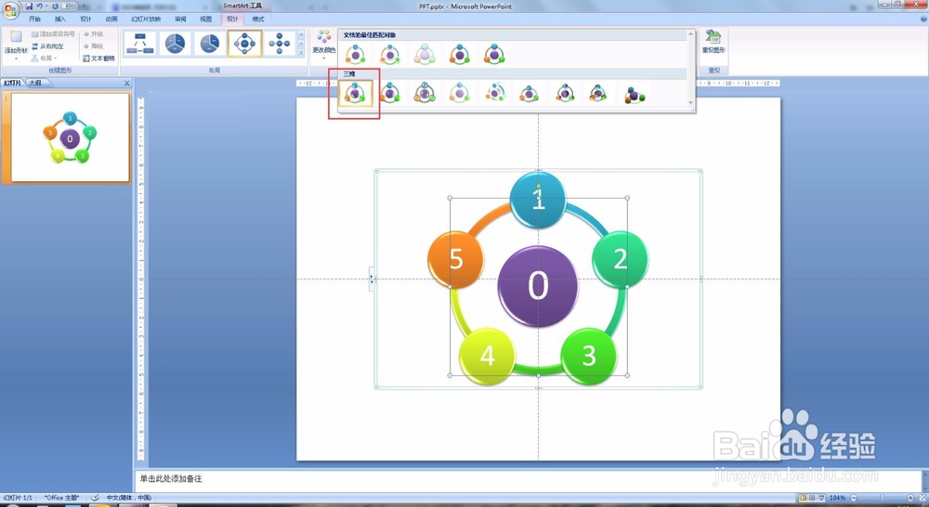The width and height of the screenshot is (929, 507).
Task: Select first best-match SmartArt style
Action: 356,55
